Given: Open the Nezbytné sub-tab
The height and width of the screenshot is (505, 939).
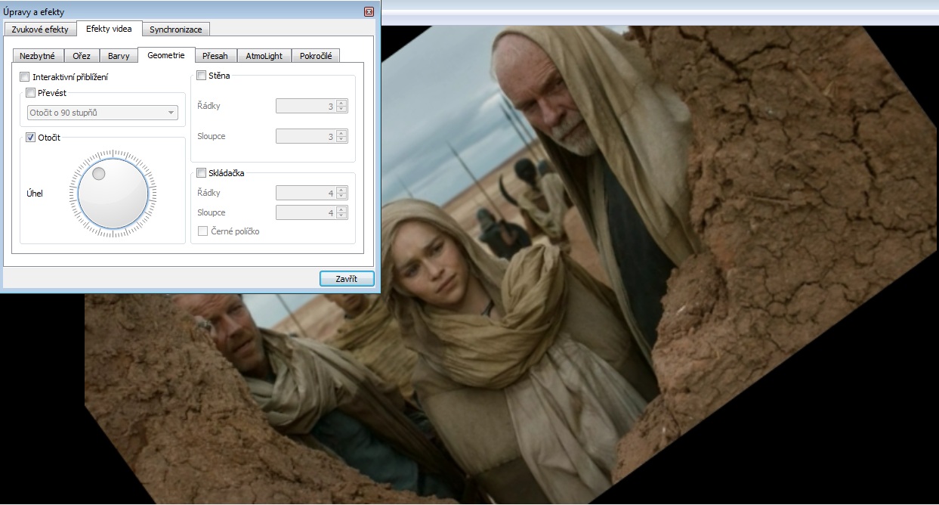Looking at the screenshot, I should point(38,56).
